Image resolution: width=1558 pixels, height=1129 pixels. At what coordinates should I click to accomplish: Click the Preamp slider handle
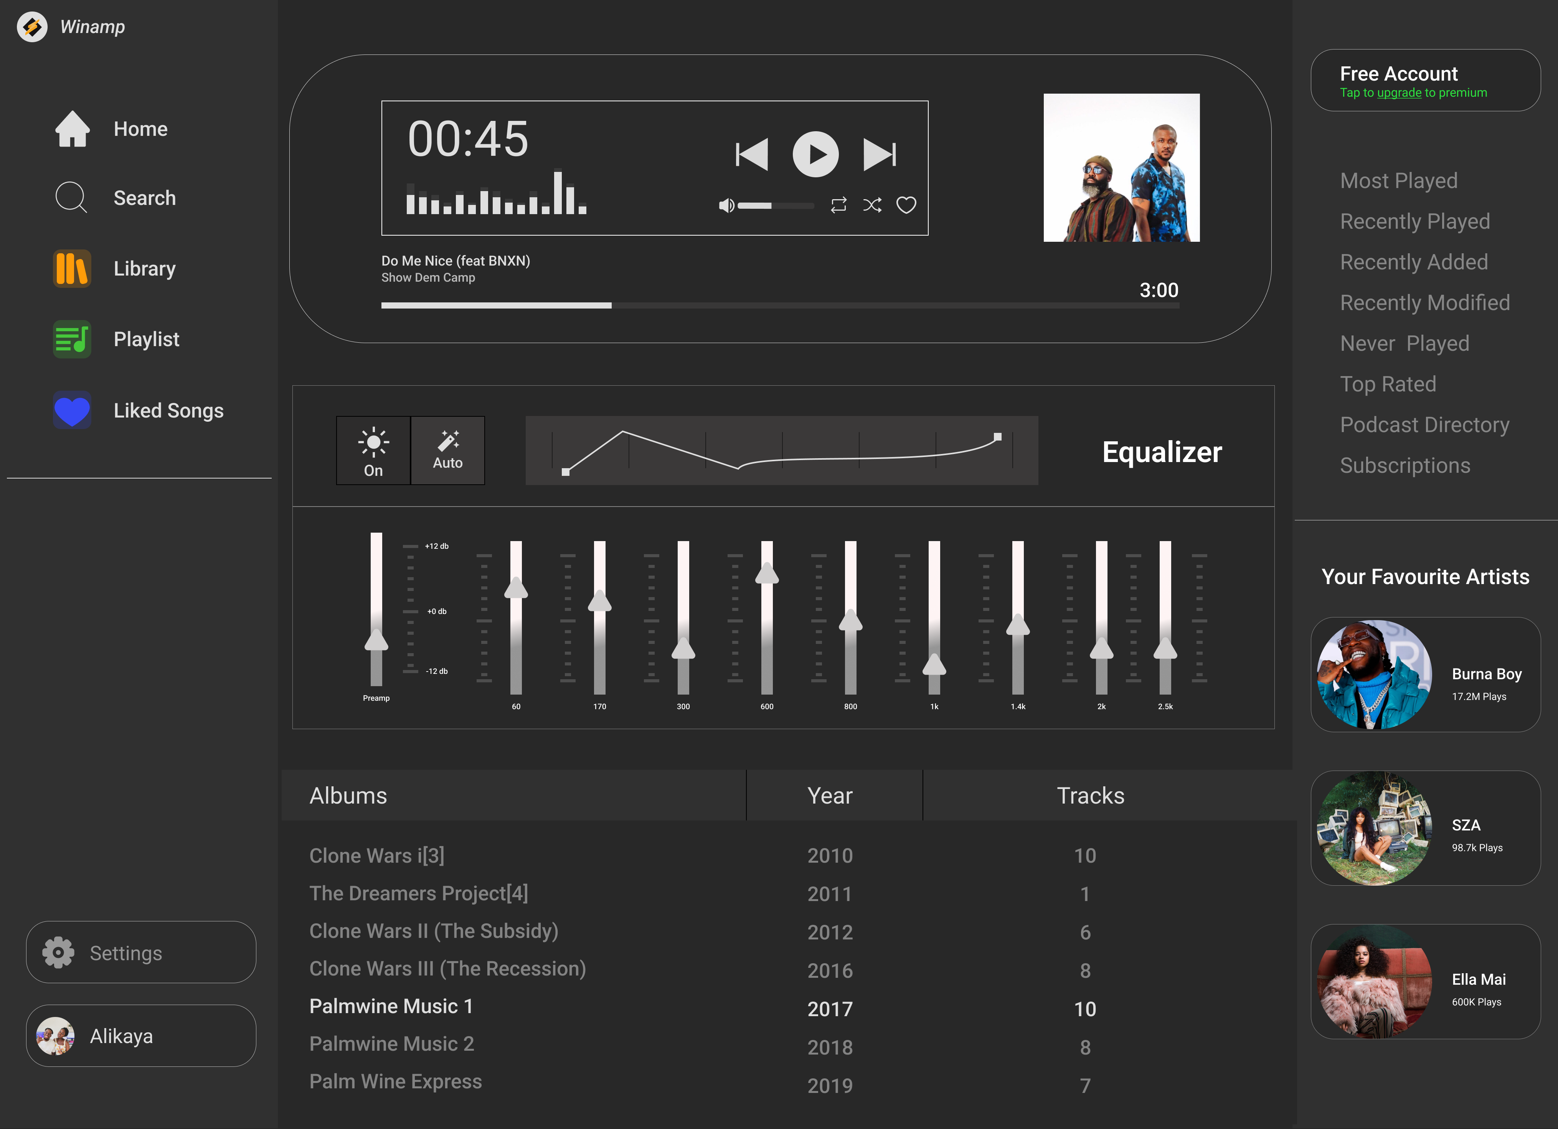(376, 641)
